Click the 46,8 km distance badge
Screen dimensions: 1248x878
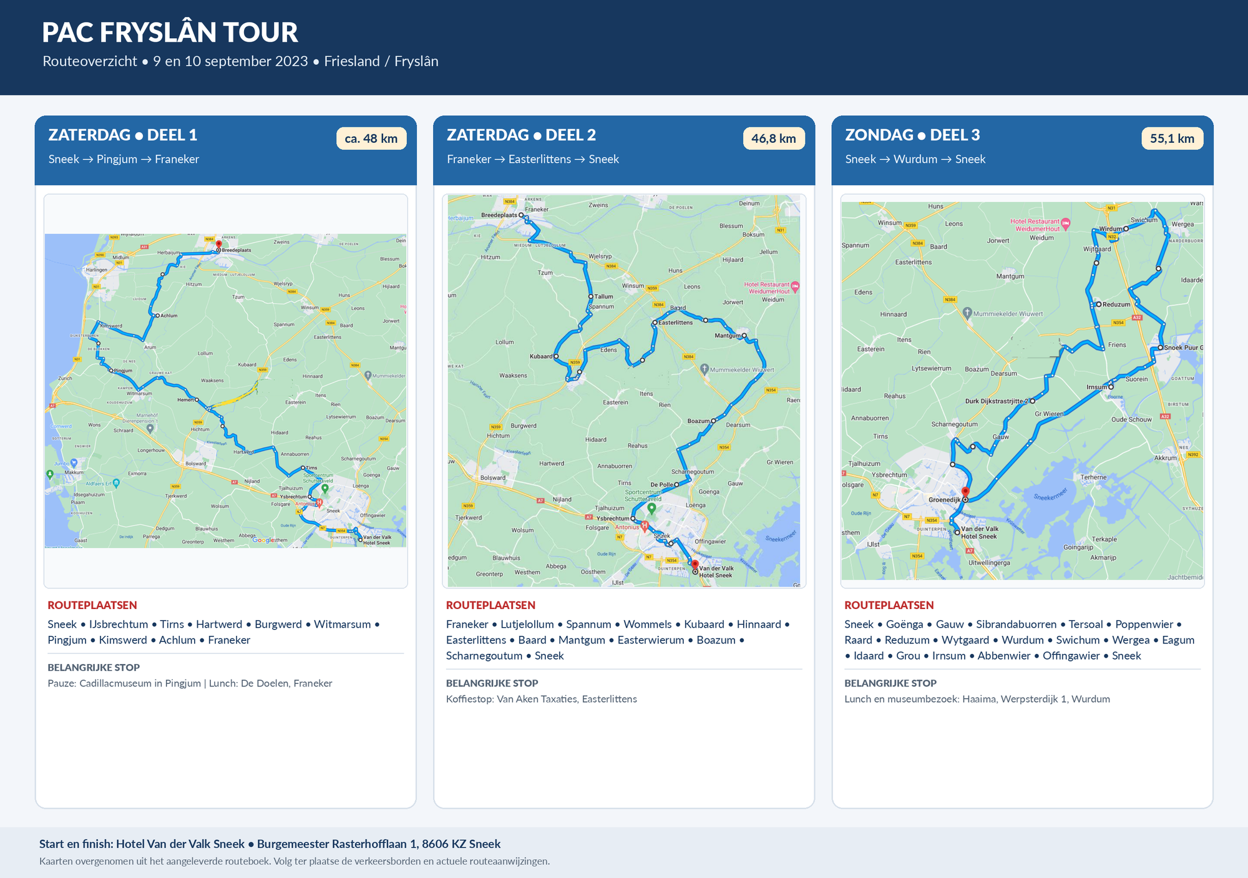pos(774,139)
